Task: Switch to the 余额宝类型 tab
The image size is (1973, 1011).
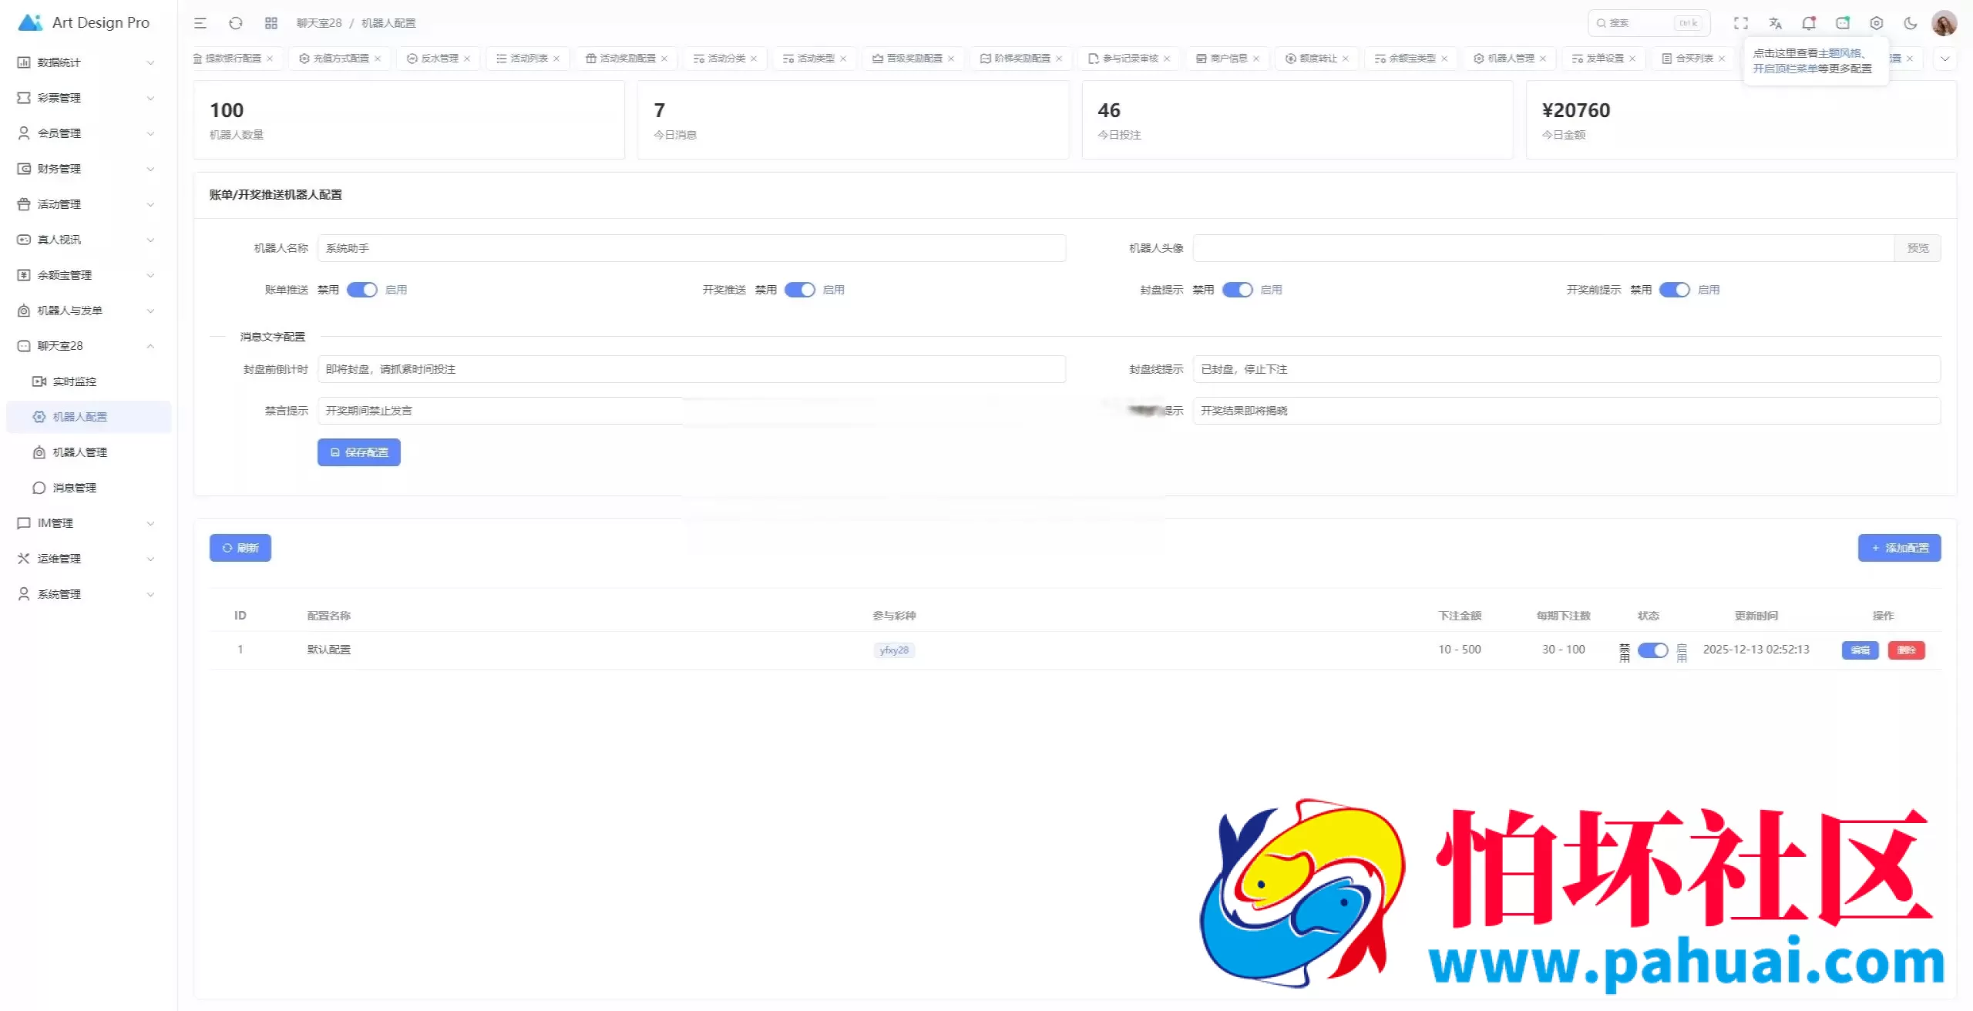Action: pyautogui.click(x=1411, y=59)
